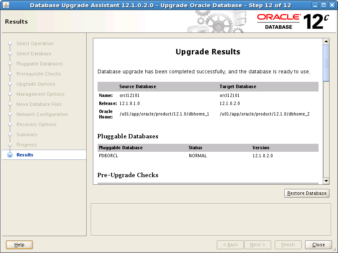Image resolution: width=338 pixels, height=253 pixels.
Task: Select the Select Operation step
Action: pos(35,43)
